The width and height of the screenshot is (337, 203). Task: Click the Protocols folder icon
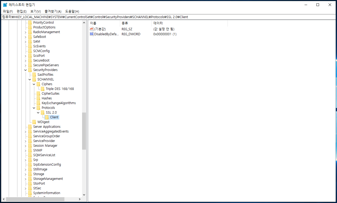click(38, 108)
